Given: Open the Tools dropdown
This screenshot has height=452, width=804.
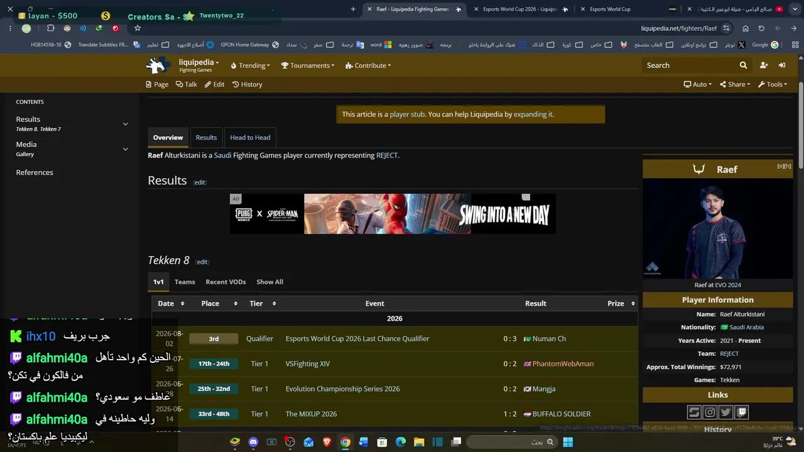Looking at the screenshot, I should [x=773, y=84].
